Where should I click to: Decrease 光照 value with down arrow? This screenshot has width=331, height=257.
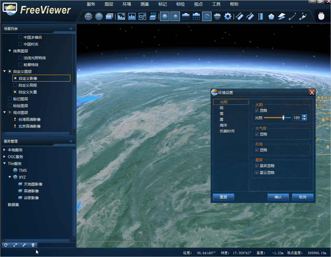(x=304, y=119)
